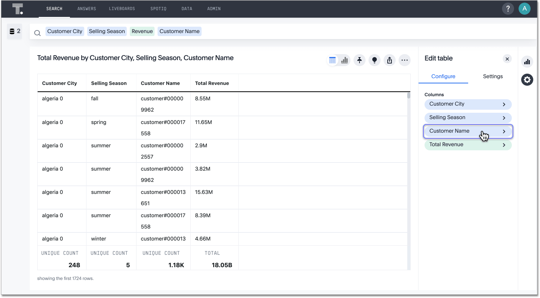The width and height of the screenshot is (540, 298).
Task: Switch to chart view toggle
Action: click(x=344, y=60)
